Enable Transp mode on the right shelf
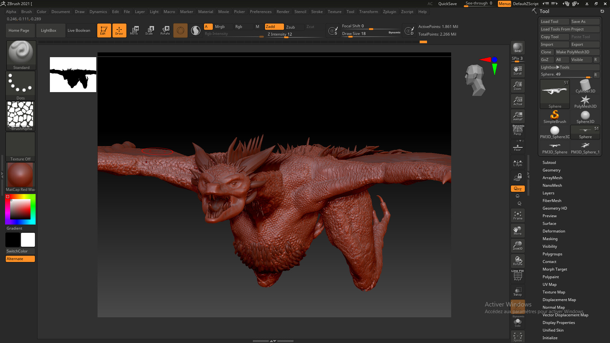 point(518,291)
